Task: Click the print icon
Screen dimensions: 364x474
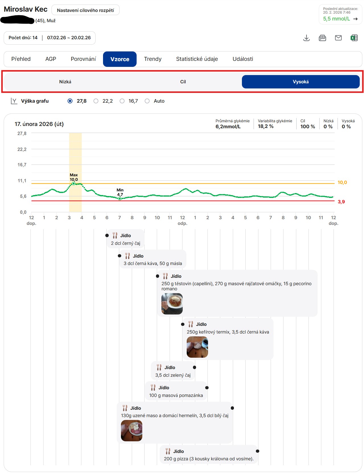Action: point(322,38)
